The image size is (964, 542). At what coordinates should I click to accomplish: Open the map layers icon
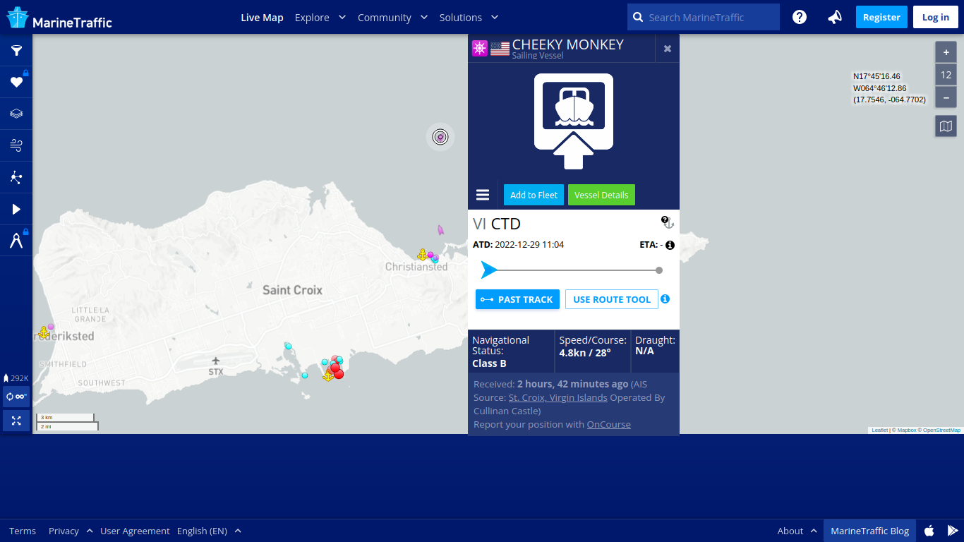click(x=16, y=114)
